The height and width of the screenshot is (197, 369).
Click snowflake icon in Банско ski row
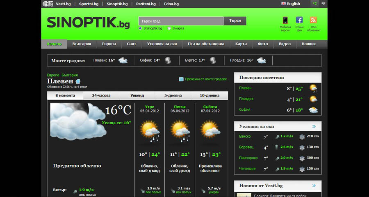pos(302,137)
